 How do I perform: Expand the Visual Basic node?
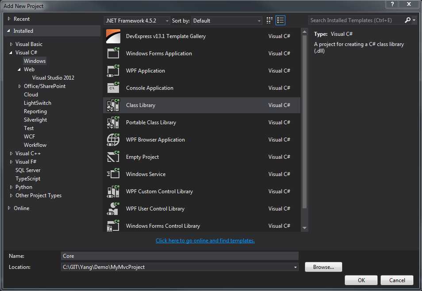coord(11,44)
